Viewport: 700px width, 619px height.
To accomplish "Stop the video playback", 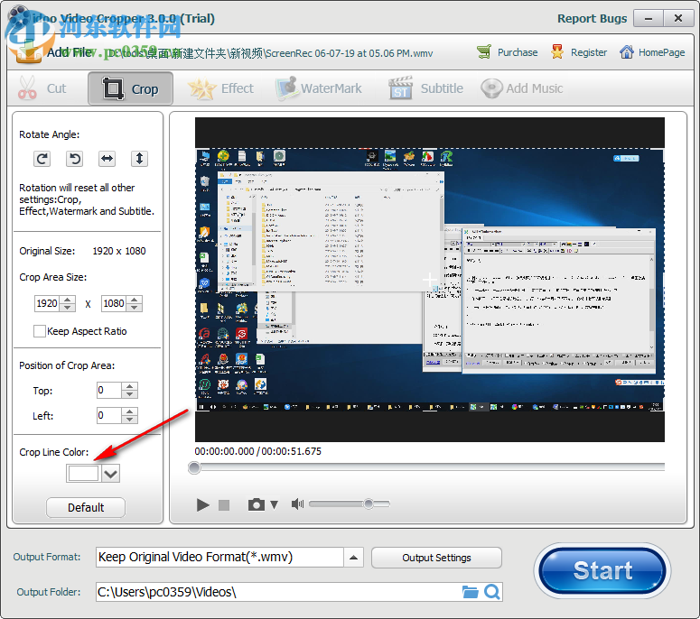I will click(224, 504).
